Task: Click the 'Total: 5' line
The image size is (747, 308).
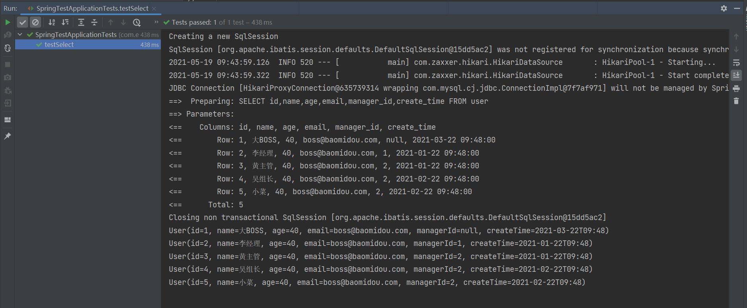Action: click(206, 205)
